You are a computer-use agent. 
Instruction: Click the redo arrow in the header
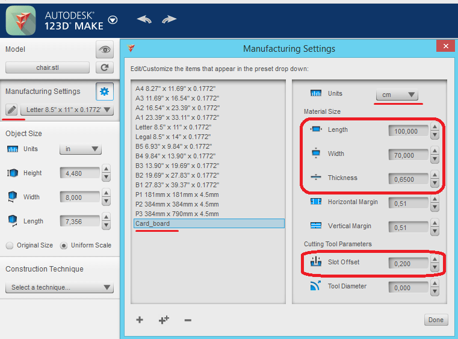pos(169,20)
